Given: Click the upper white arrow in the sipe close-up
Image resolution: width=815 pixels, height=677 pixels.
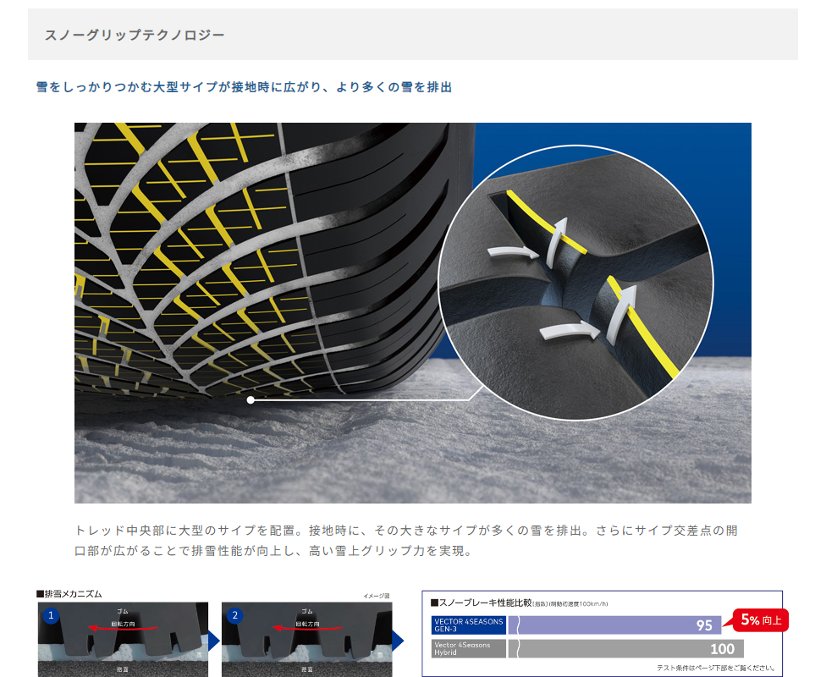Looking at the screenshot, I should (515, 250).
